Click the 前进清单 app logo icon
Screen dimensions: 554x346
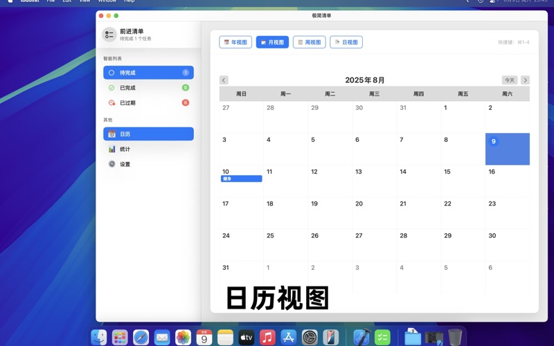pos(109,35)
